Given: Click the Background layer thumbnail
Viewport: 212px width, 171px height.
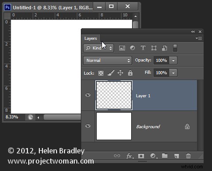Looking at the screenshot, I should coord(114,126).
